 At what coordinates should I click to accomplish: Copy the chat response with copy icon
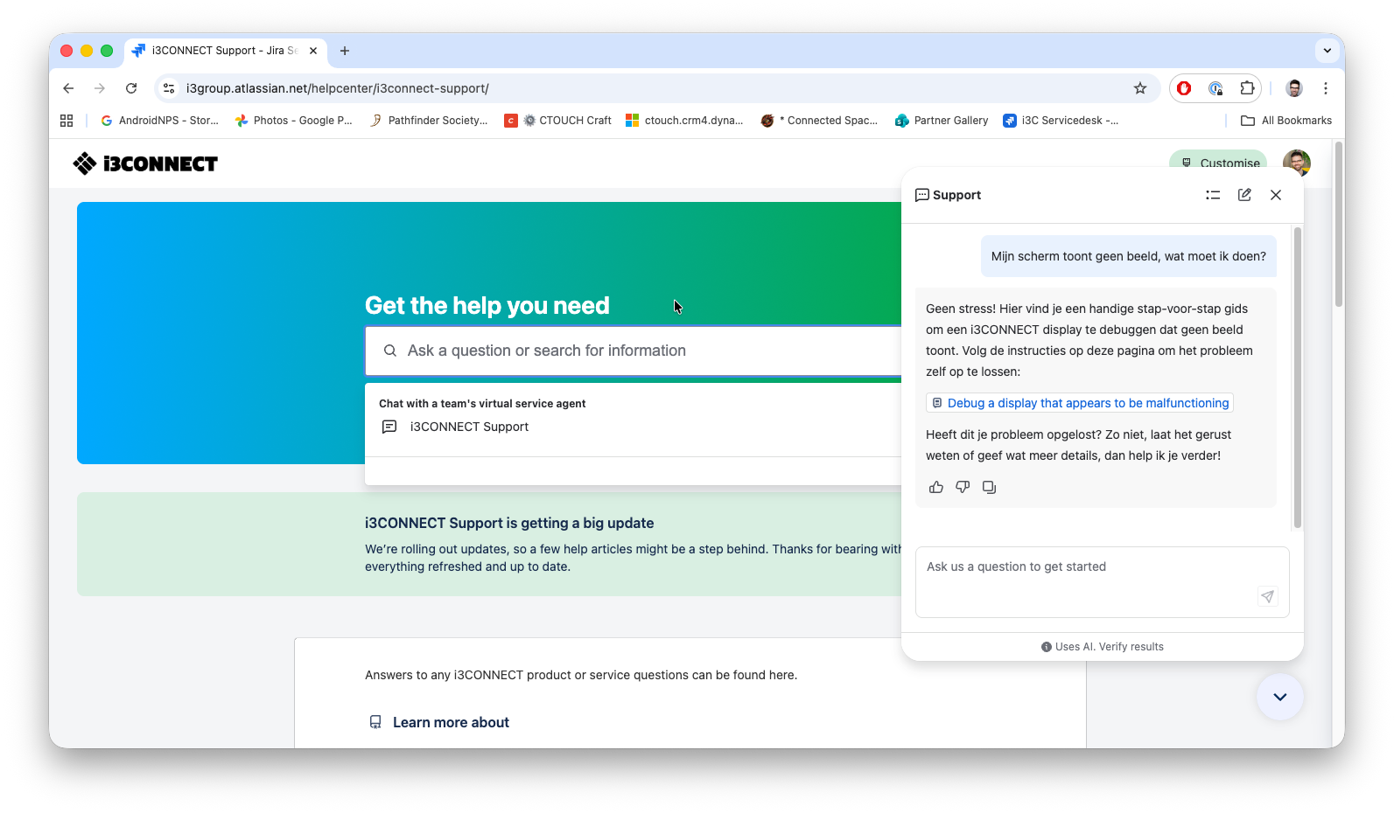click(989, 487)
